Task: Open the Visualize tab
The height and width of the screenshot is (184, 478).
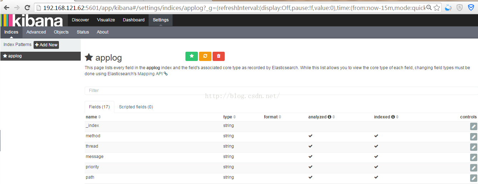Action: 106,20
